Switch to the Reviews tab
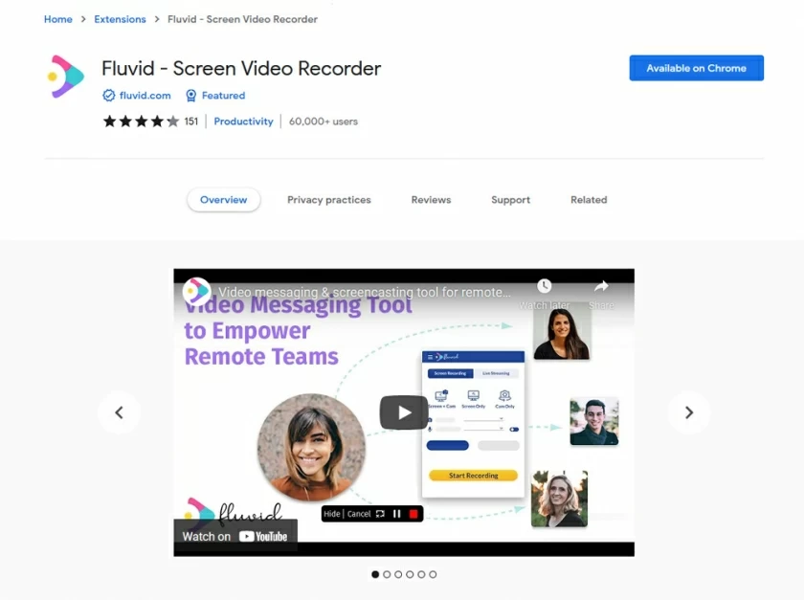The height and width of the screenshot is (600, 804). (x=431, y=200)
